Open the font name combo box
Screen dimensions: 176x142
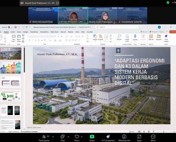tap(38, 36)
